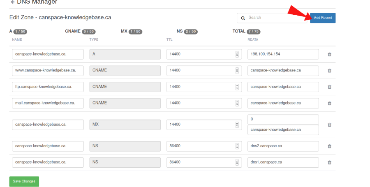The width and height of the screenshot is (370, 187).
Task: Edit RDATA field containing dns2.canspace.ca
Action: pos(283,146)
